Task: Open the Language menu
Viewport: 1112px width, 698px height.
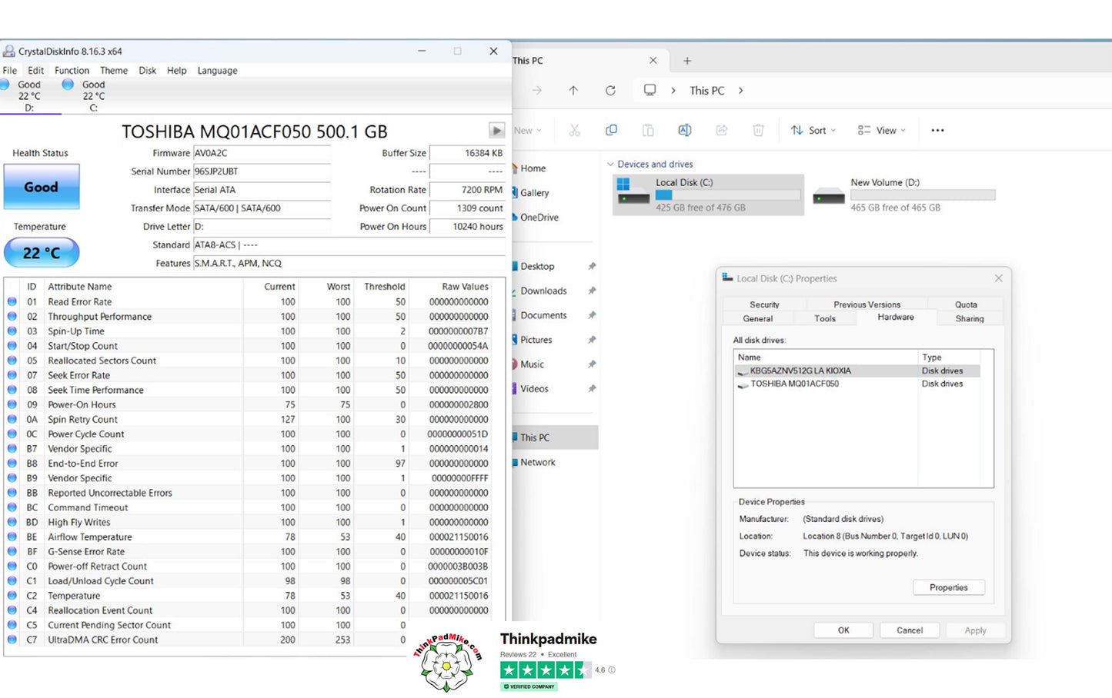Action: pos(217,71)
